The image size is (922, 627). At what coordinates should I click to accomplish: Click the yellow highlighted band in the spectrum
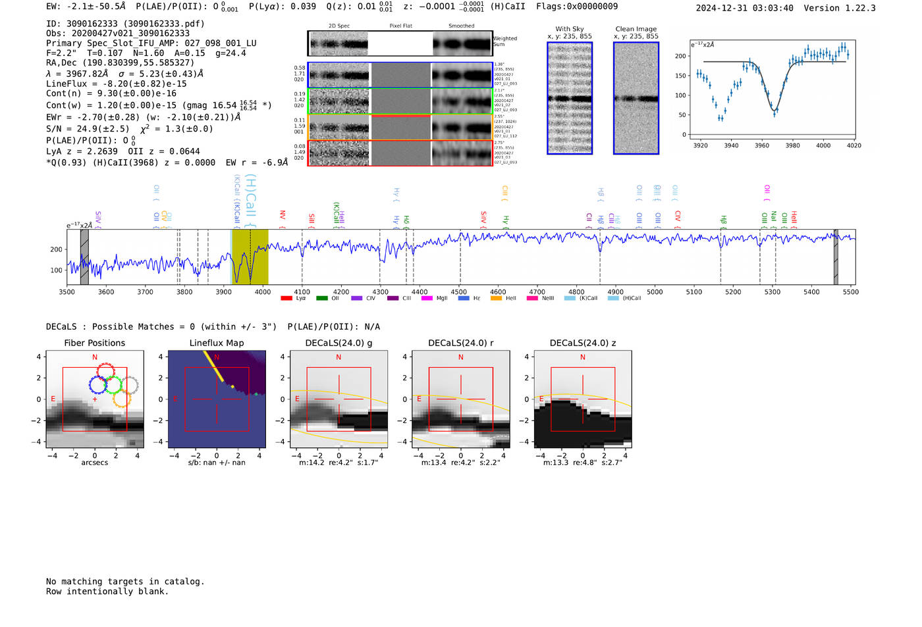point(250,257)
